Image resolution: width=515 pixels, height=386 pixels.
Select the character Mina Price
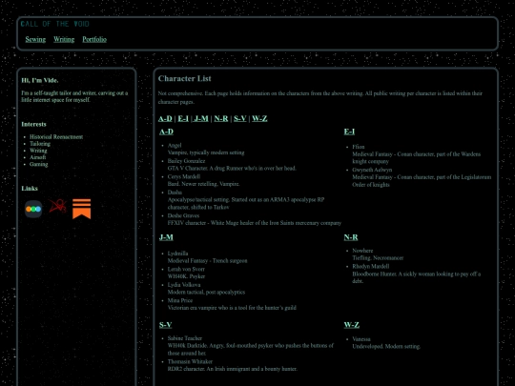180,300
